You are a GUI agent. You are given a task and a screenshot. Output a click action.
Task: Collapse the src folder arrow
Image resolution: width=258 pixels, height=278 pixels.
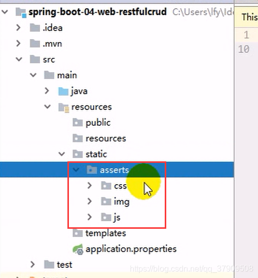pyautogui.click(x=19, y=59)
